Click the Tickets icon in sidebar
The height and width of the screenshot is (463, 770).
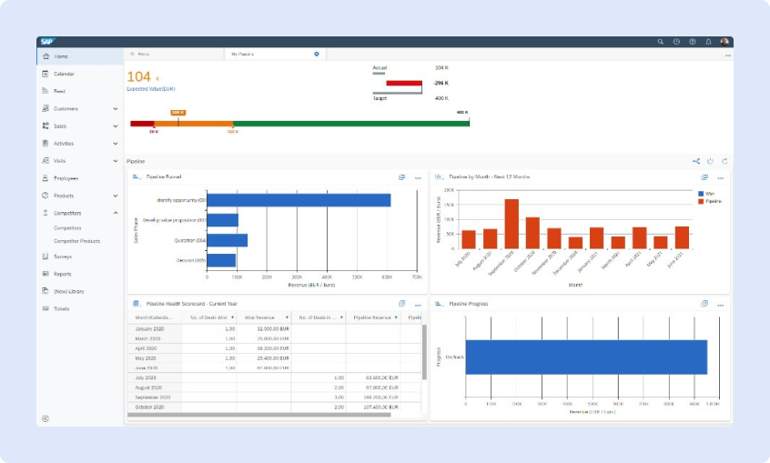point(46,308)
